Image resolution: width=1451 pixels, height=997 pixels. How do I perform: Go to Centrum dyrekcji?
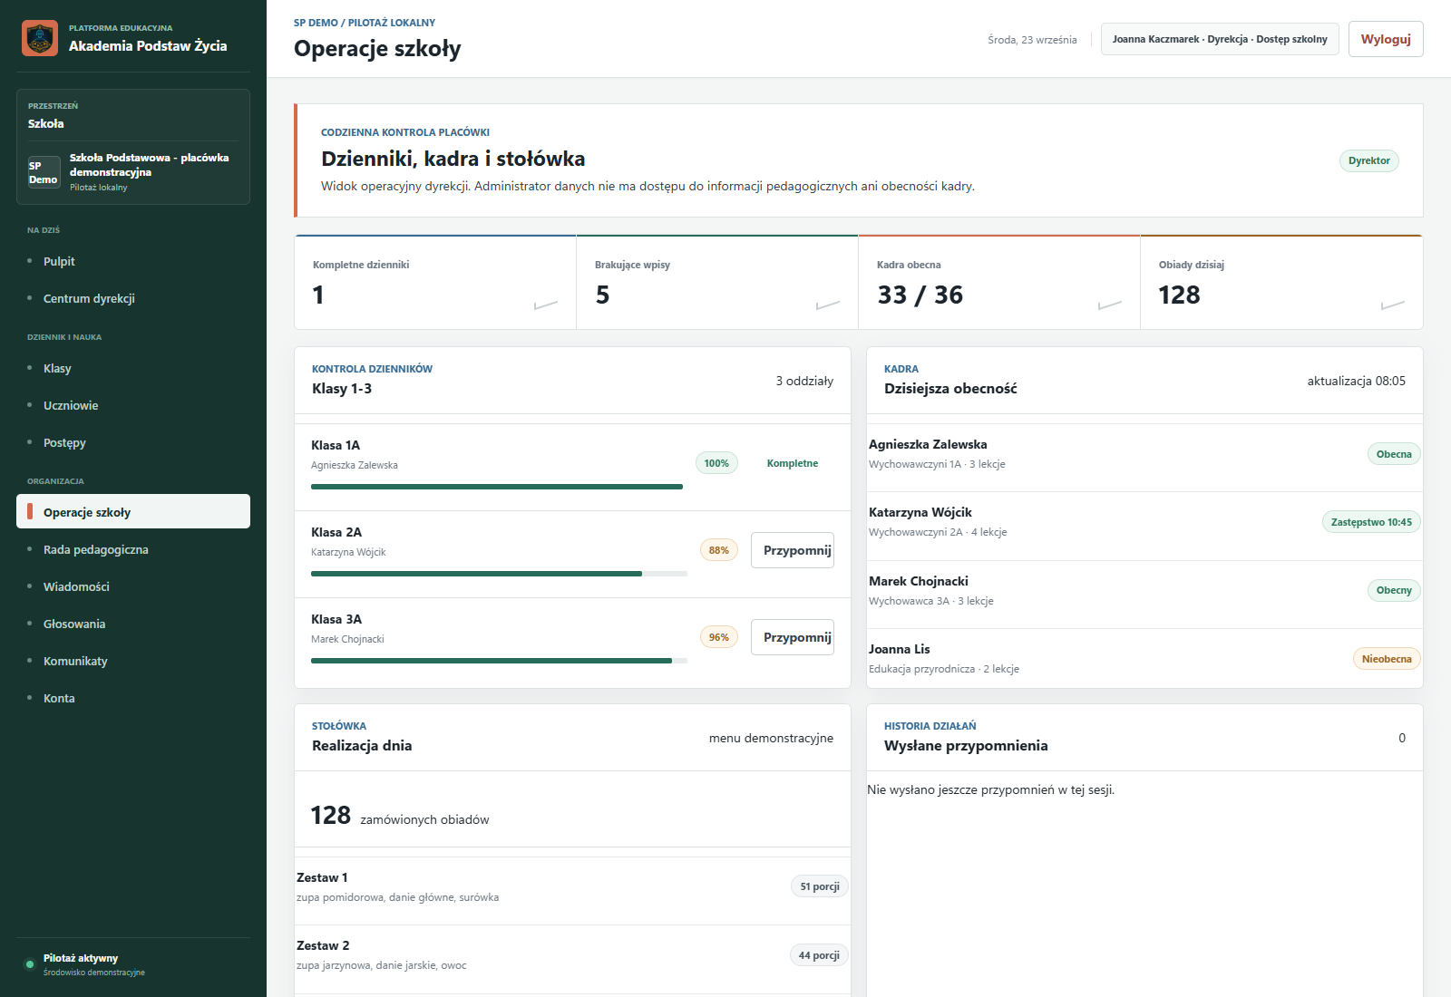coord(133,298)
